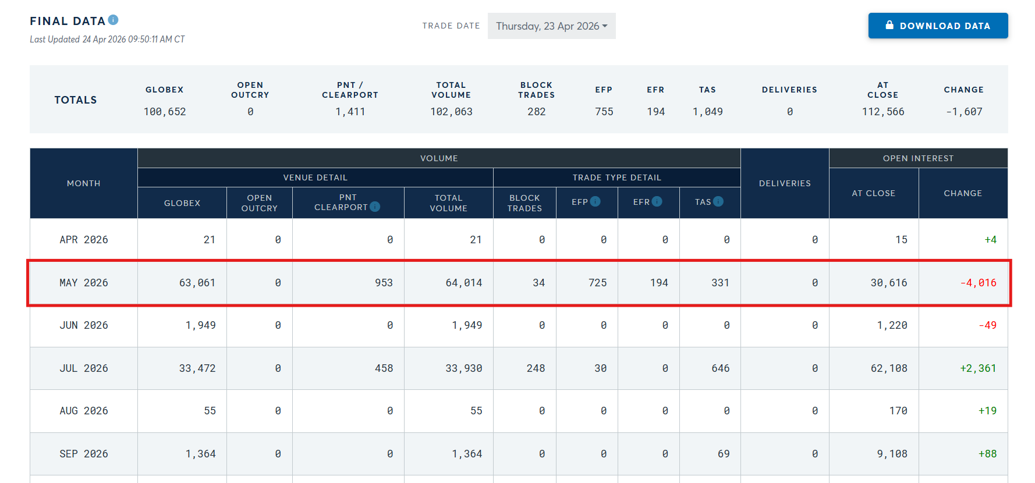This screenshot has width=1035, height=483.
Task: Select the TOTAL VOLUME table column header
Action: point(448,203)
